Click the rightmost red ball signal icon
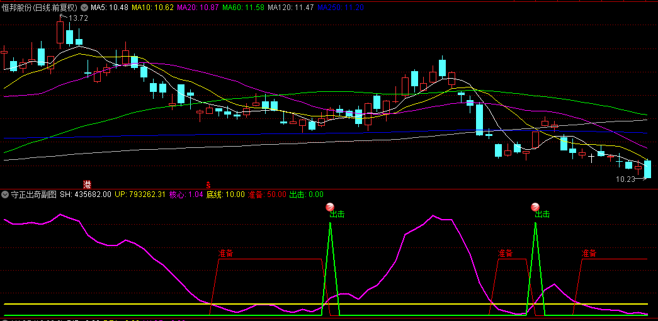Image resolution: width=658 pixels, height=321 pixels. click(x=535, y=206)
